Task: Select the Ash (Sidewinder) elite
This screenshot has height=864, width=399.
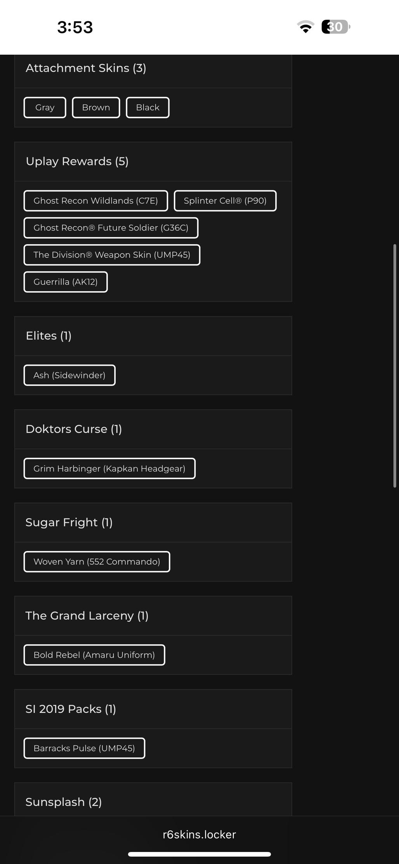Action: (x=69, y=375)
